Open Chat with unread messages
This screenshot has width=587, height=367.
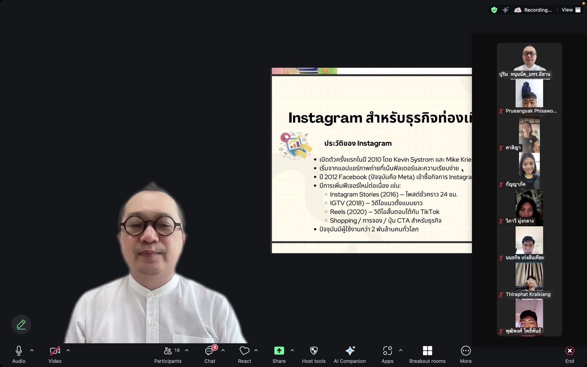coord(210,354)
